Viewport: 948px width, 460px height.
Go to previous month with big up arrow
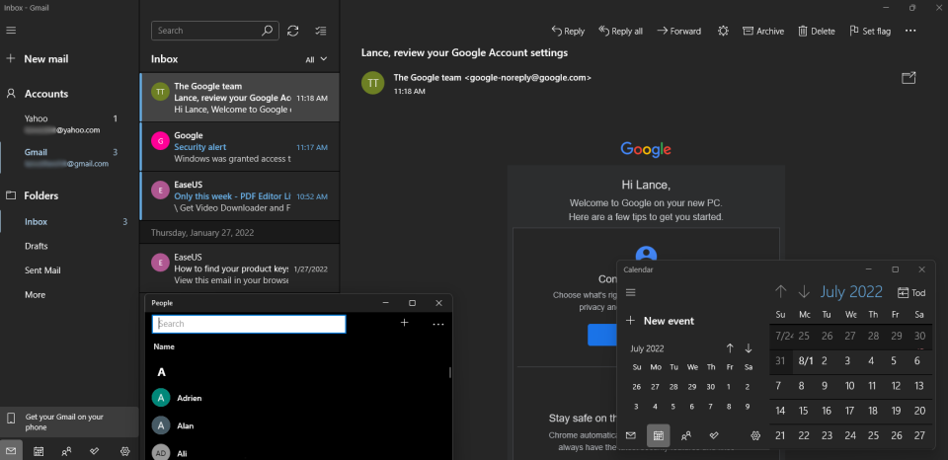pyautogui.click(x=780, y=292)
